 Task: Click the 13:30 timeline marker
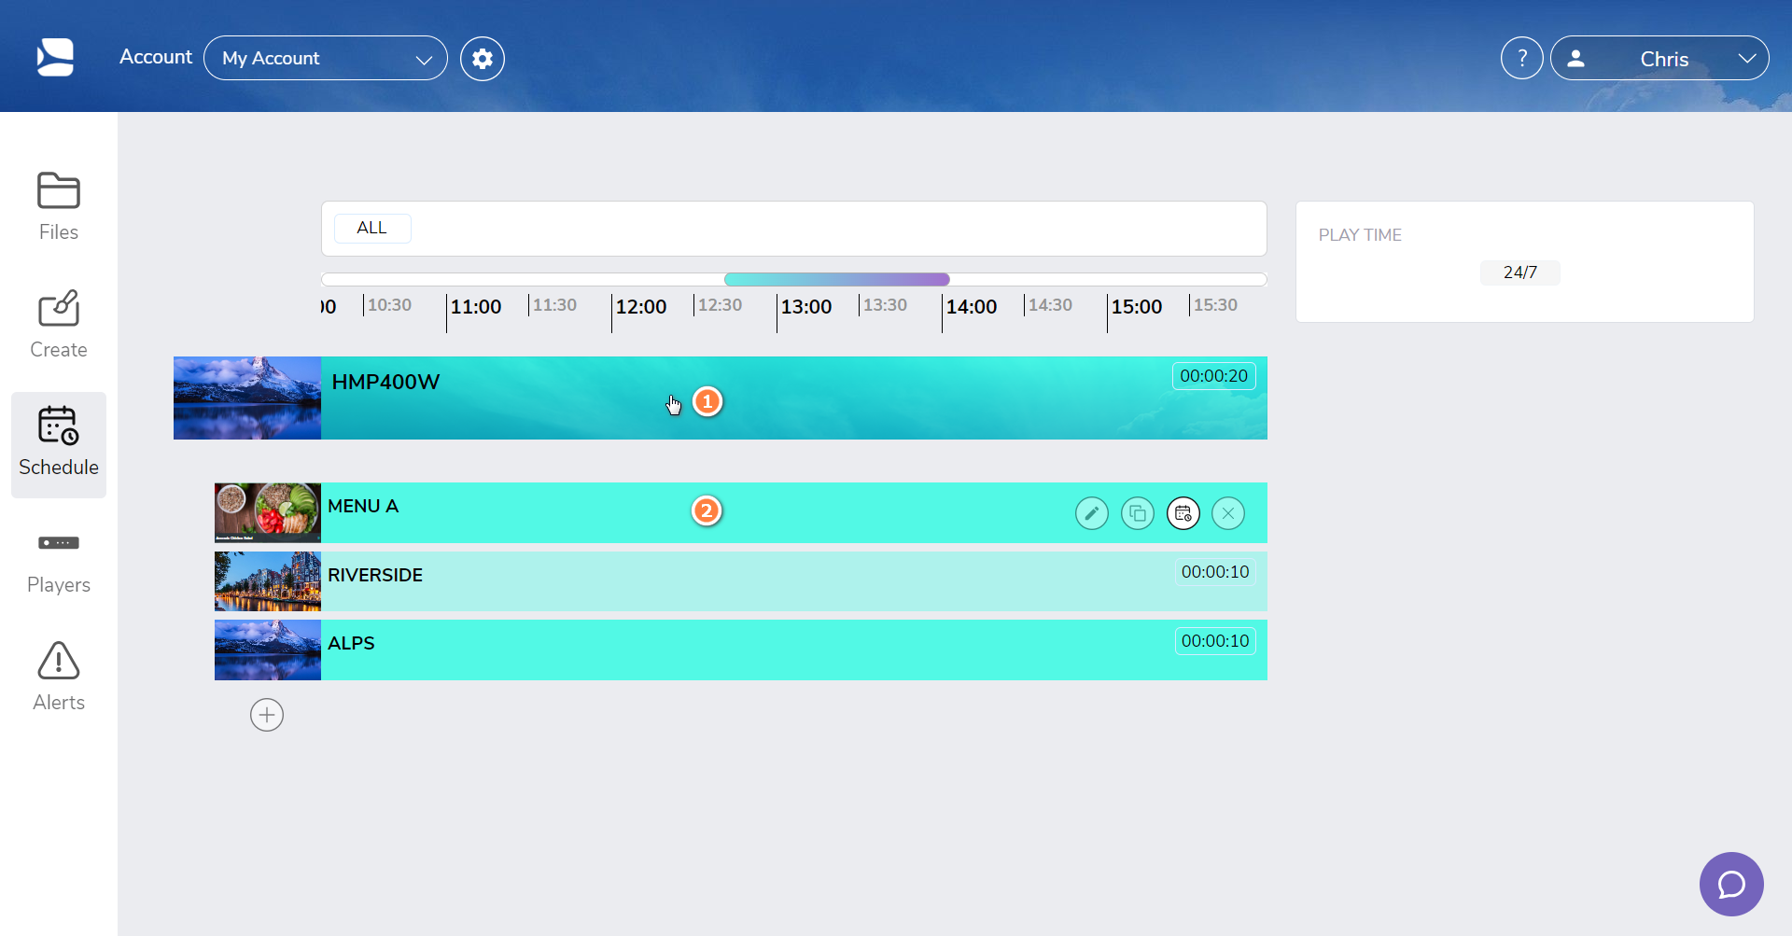point(886,305)
